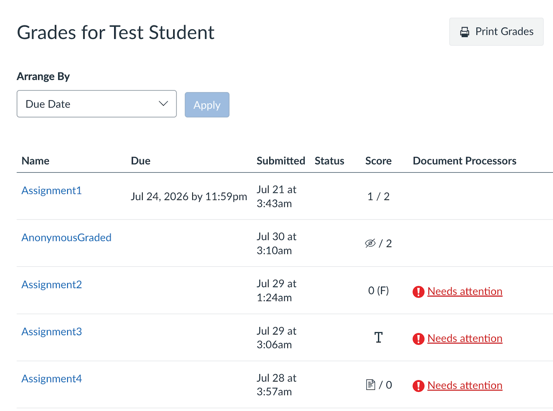Click the red alert icon on Assignment3's row
553x411 pixels.
pos(419,339)
